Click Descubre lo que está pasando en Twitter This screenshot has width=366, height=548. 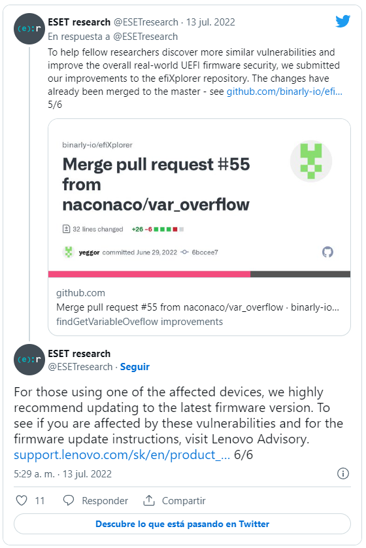182,524
